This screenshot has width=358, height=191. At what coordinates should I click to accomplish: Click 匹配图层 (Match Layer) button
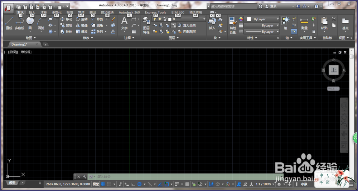[187, 32]
